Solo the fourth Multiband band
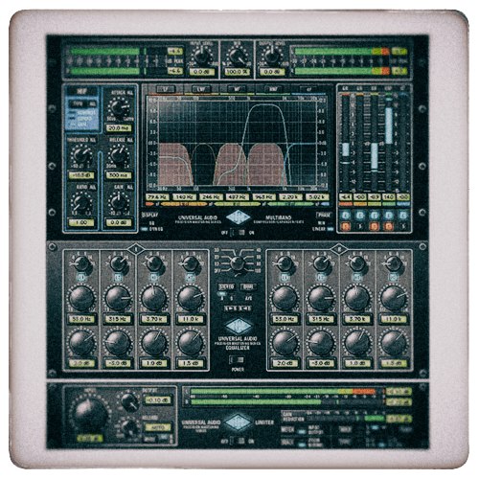 point(389,226)
